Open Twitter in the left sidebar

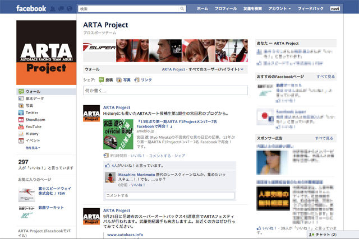[31, 113]
